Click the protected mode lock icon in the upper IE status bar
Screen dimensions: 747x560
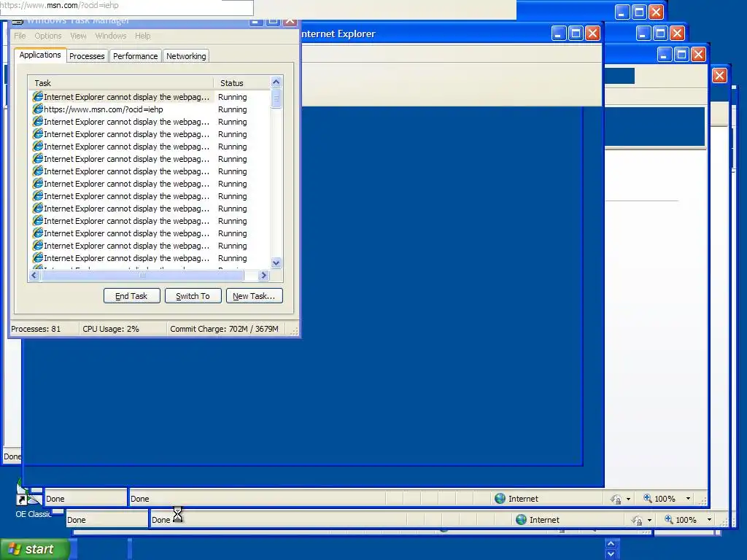[x=616, y=499]
